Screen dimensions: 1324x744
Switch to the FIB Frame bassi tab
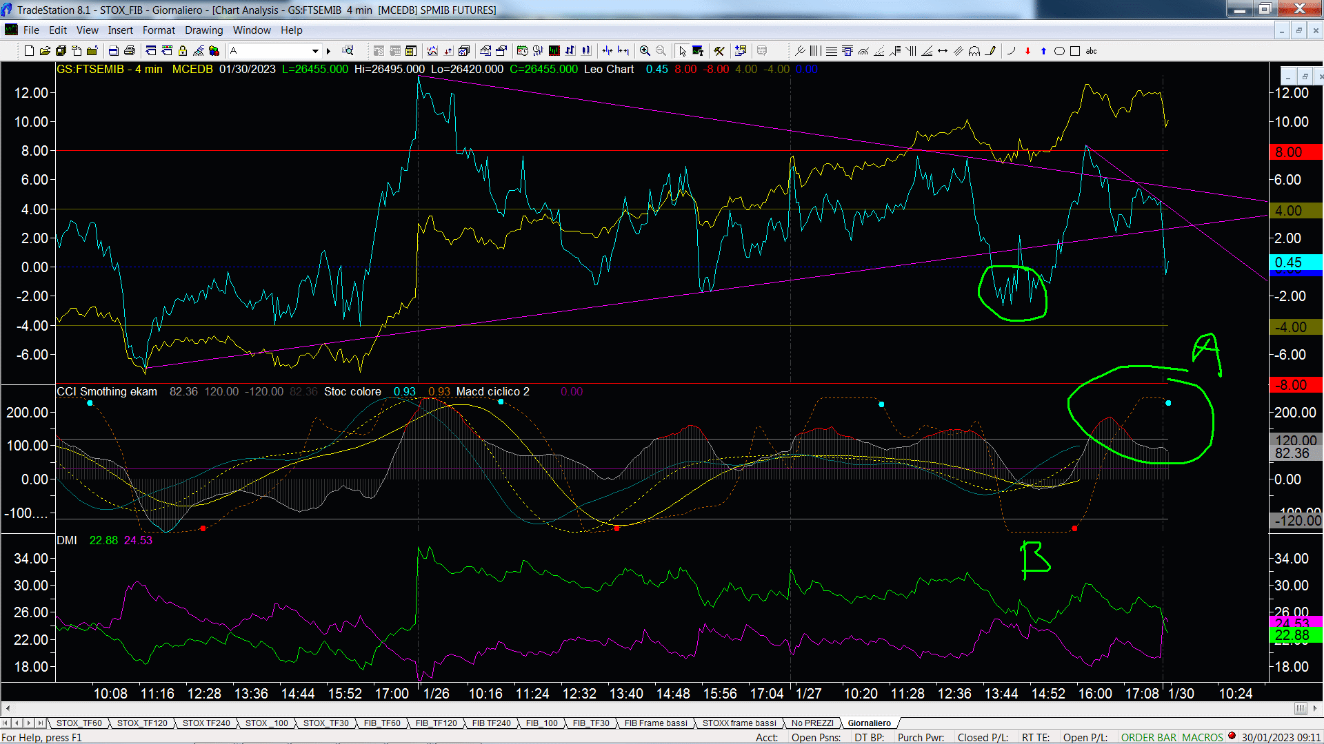click(656, 723)
